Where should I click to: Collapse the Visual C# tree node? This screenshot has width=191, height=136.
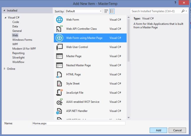pos(5,17)
